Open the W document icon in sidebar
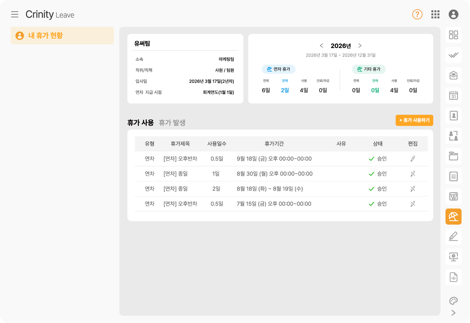The image size is (470, 323). coord(453,196)
